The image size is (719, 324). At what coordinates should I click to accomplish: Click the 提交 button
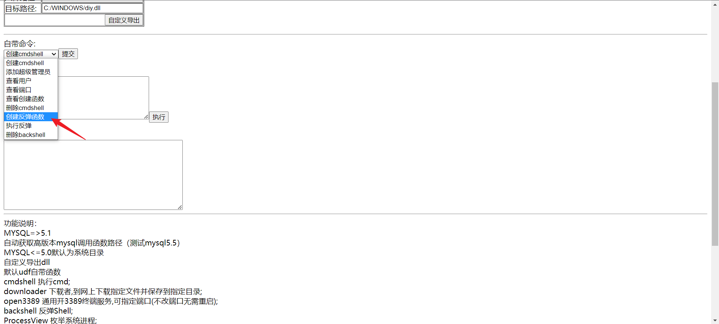pyautogui.click(x=68, y=54)
